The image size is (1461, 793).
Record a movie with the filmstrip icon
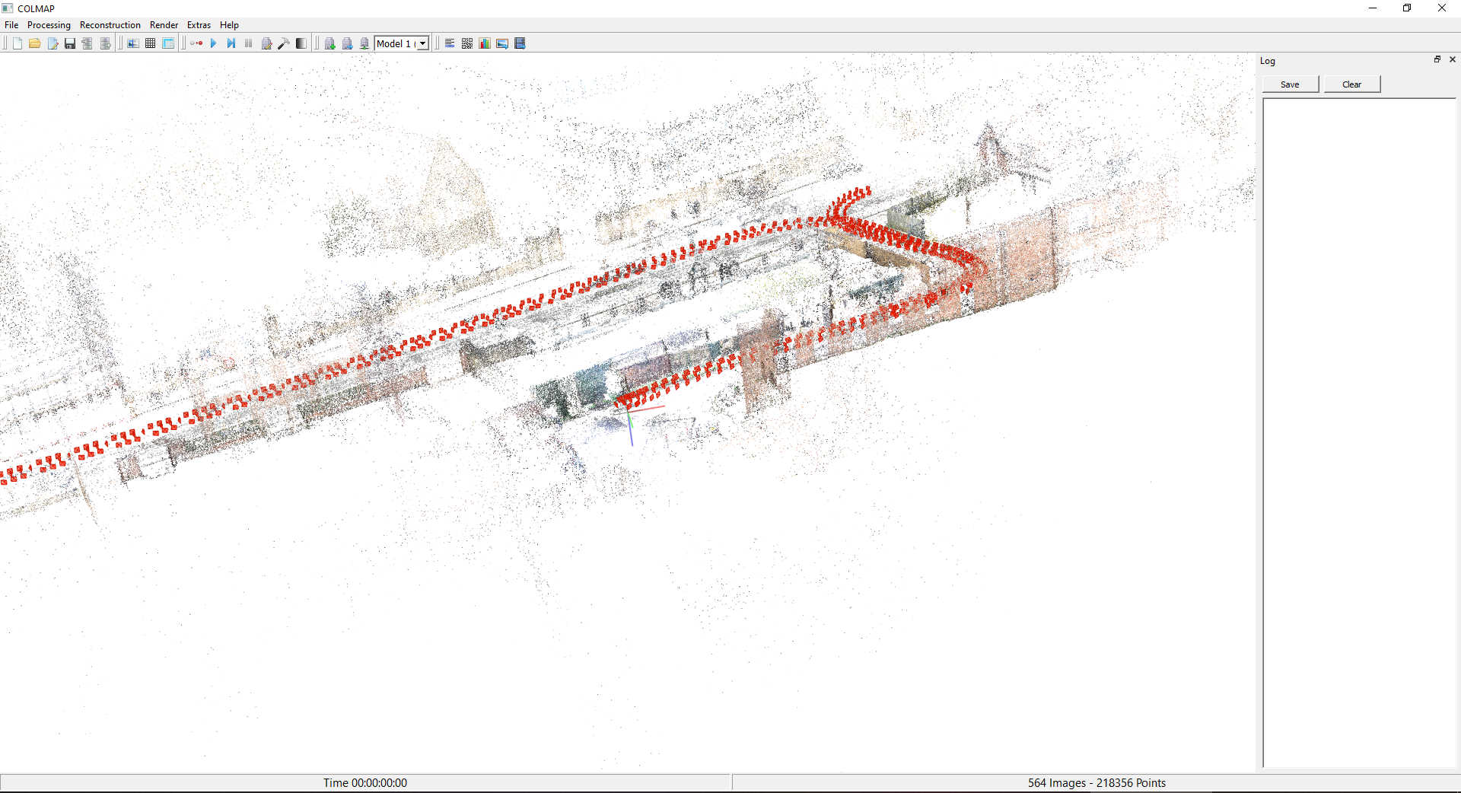point(520,43)
